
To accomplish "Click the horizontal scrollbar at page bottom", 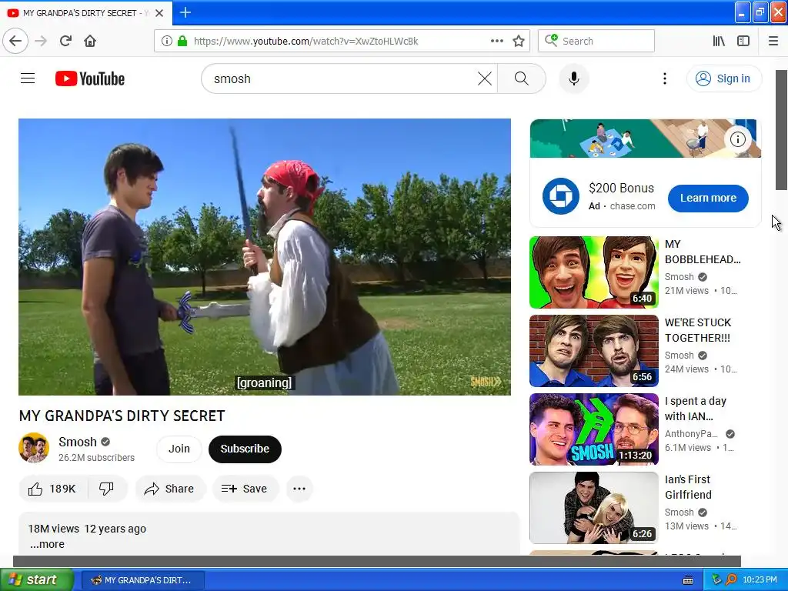I will pyautogui.click(x=377, y=561).
